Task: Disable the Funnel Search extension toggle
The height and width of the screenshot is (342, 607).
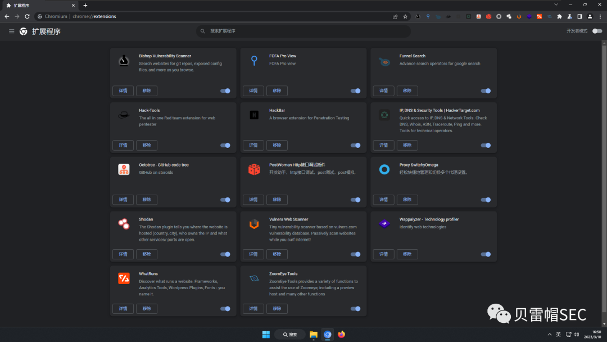Action: coord(486,91)
